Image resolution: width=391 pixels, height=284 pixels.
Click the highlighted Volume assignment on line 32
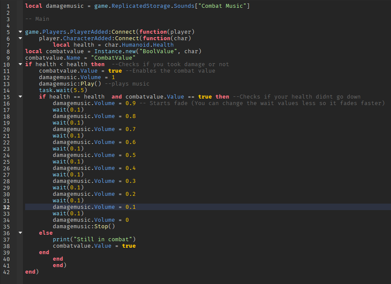[93, 207]
